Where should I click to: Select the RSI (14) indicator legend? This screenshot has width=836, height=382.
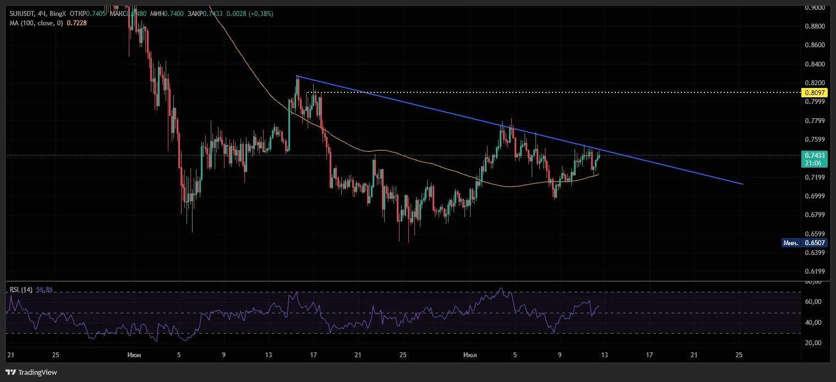[x=21, y=290]
